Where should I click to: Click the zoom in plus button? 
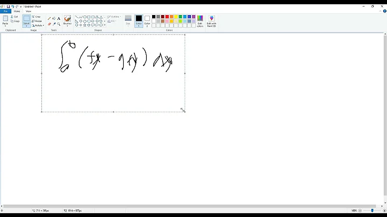click(384, 211)
